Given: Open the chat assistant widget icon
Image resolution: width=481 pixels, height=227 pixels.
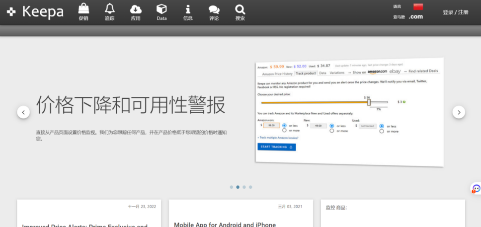Looking at the screenshot, I should click(x=476, y=188).
